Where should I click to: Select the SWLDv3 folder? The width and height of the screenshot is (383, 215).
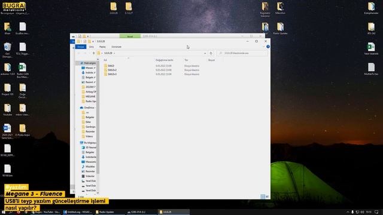click(110, 74)
